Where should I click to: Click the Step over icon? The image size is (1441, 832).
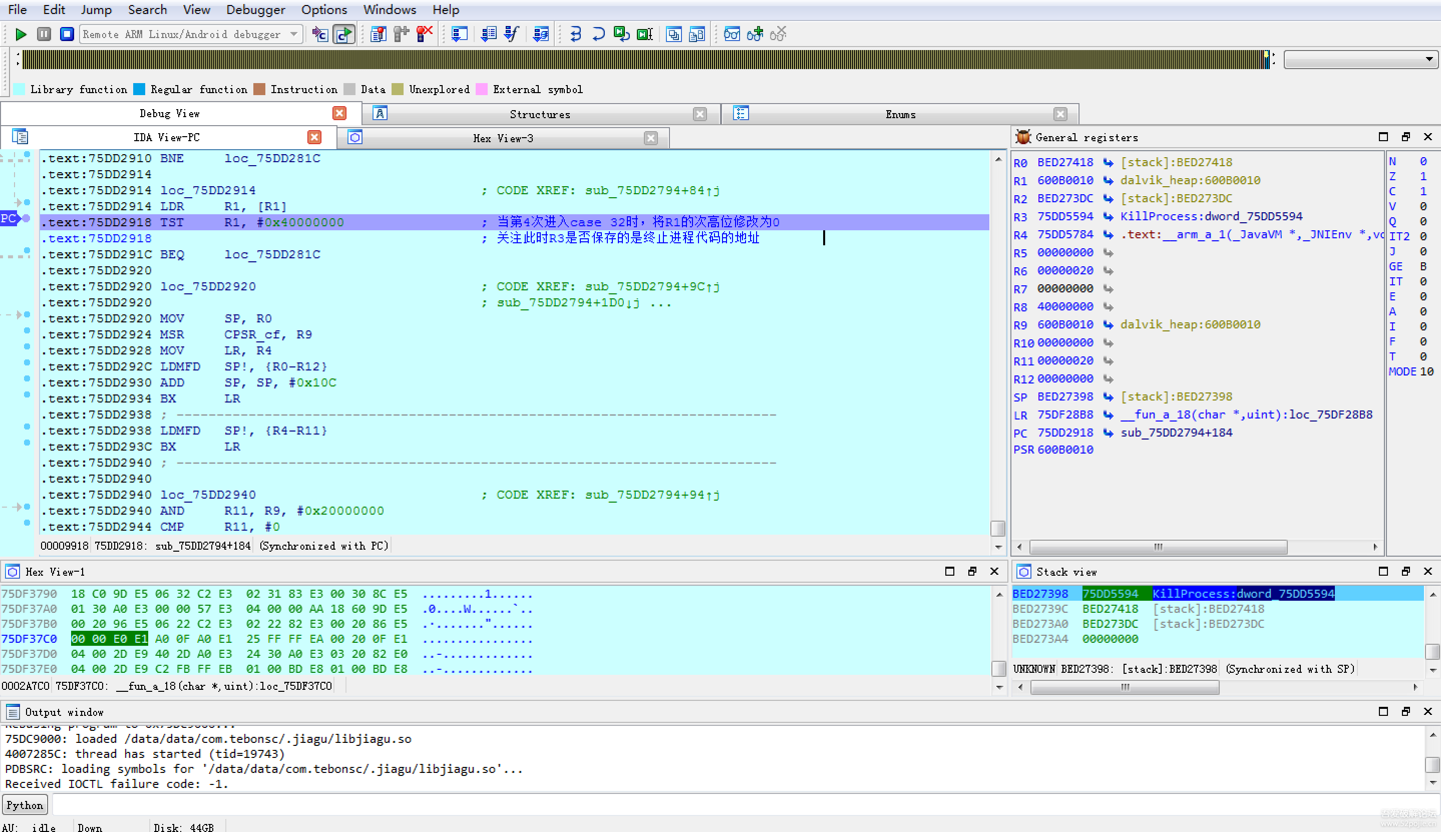(598, 34)
